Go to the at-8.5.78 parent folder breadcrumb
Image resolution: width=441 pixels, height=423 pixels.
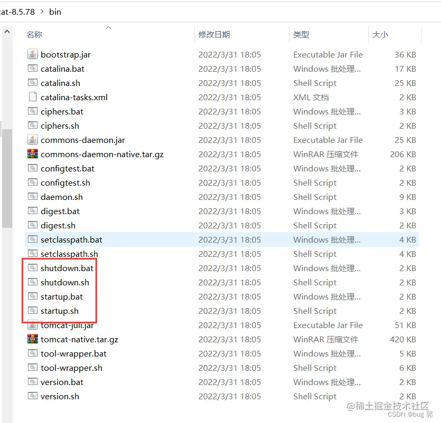17,12
